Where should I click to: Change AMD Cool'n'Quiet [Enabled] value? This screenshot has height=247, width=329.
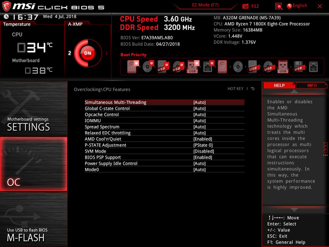pyautogui.click(x=203, y=139)
